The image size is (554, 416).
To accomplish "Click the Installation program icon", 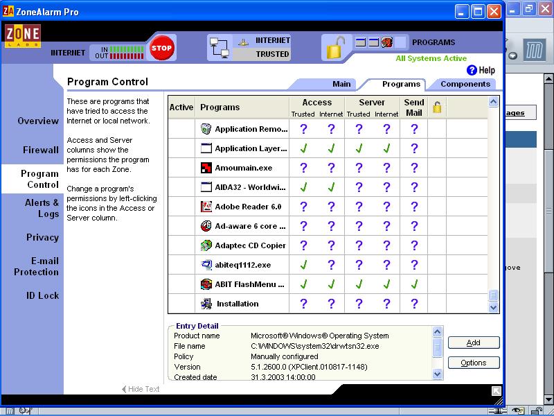I will pos(206,304).
